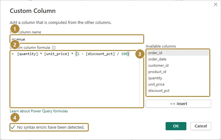Select customer_id in Available columns
Viewport: 221px width, 140px height.
(x=178, y=65)
